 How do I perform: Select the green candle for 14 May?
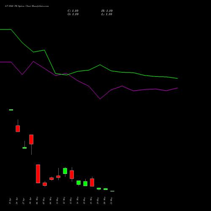click(78, 183)
